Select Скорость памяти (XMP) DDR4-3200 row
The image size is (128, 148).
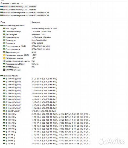pyautogui.click(x=45, y=46)
